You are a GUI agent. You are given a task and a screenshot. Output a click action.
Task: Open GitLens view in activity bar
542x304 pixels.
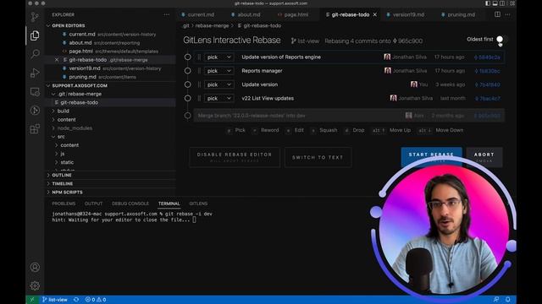tap(35, 111)
